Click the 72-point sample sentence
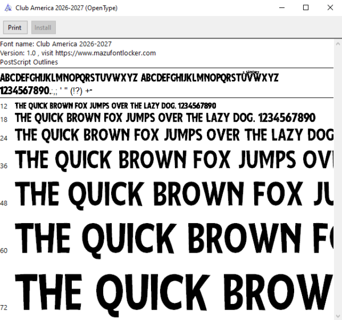 tap(174, 295)
